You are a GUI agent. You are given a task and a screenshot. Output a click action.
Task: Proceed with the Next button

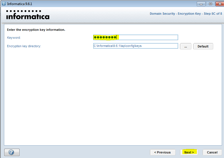[189, 152]
